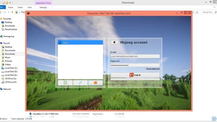The width and height of the screenshot is (217, 122).
Task: Open Documents under This PC
Action: pyautogui.click(x=10, y=50)
